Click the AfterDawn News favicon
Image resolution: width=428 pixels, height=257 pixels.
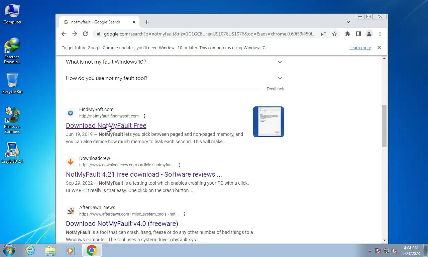pos(71,211)
